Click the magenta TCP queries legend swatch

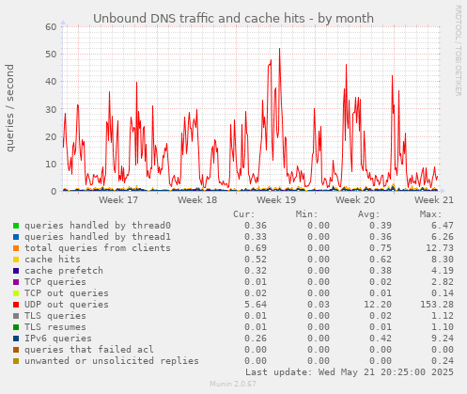(16, 282)
